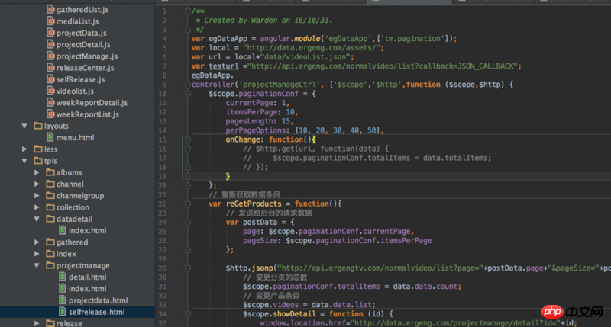Image resolution: width=611 pixels, height=327 pixels.
Task: Click line number 15 in the gutter
Action: tap(163, 140)
